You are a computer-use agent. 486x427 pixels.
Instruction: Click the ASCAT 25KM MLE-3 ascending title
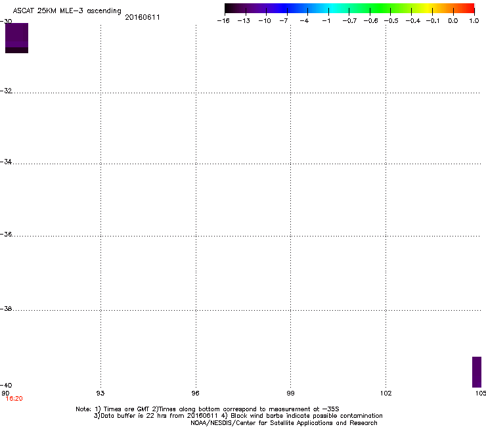click(67, 11)
